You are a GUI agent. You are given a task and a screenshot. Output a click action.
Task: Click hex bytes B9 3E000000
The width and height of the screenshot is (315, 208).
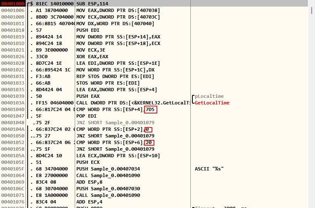pyautogui.click(x=52, y=50)
